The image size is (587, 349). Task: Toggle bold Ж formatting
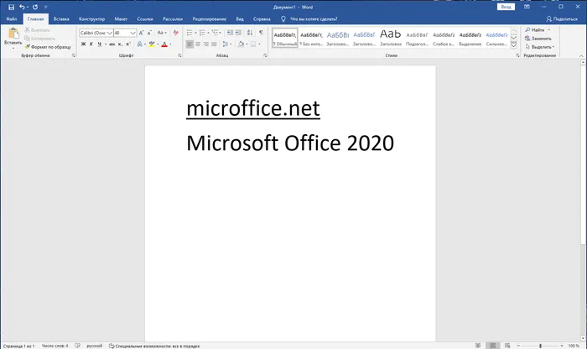click(x=83, y=44)
